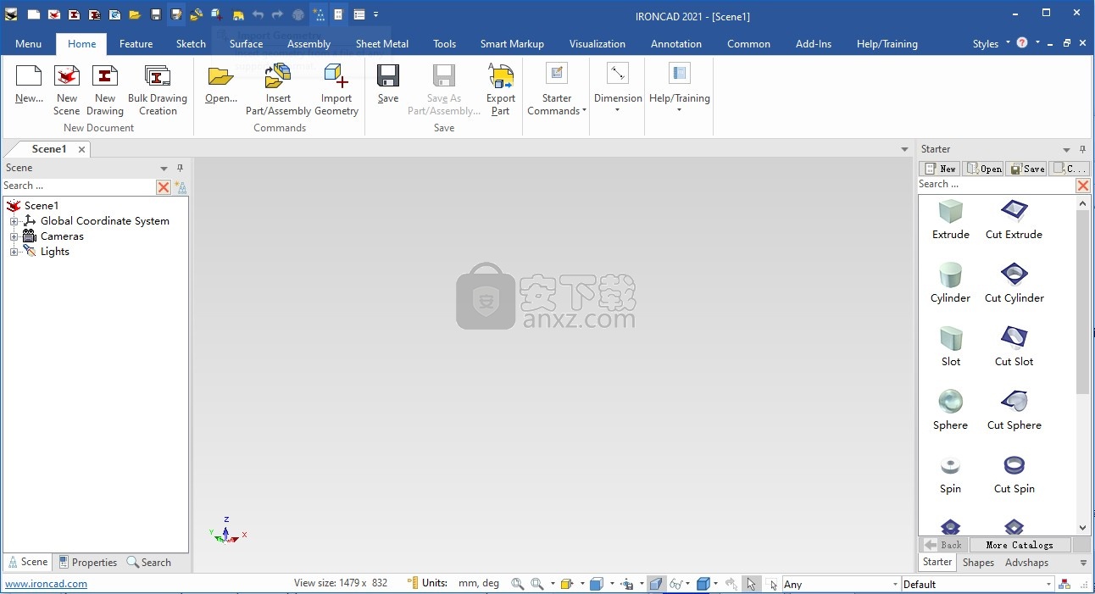This screenshot has height=594, width=1095.
Task: Clear the Starter catalog search with red X
Action: click(1082, 185)
